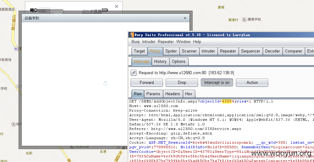Image resolution: width=314 pixels, height=162 pixels.
Task: Click the Burp Suite lightning logo icon
Action: click(131, 35)
